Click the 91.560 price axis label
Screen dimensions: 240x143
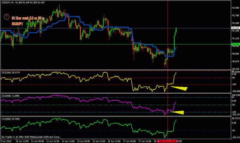tap(235, 23)
